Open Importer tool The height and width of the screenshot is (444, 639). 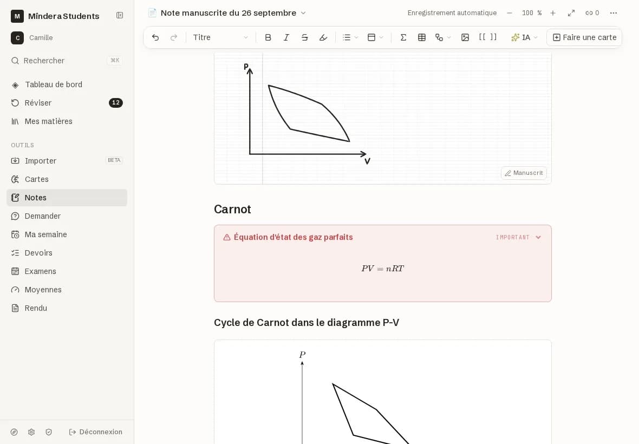[x=67, y=161]
